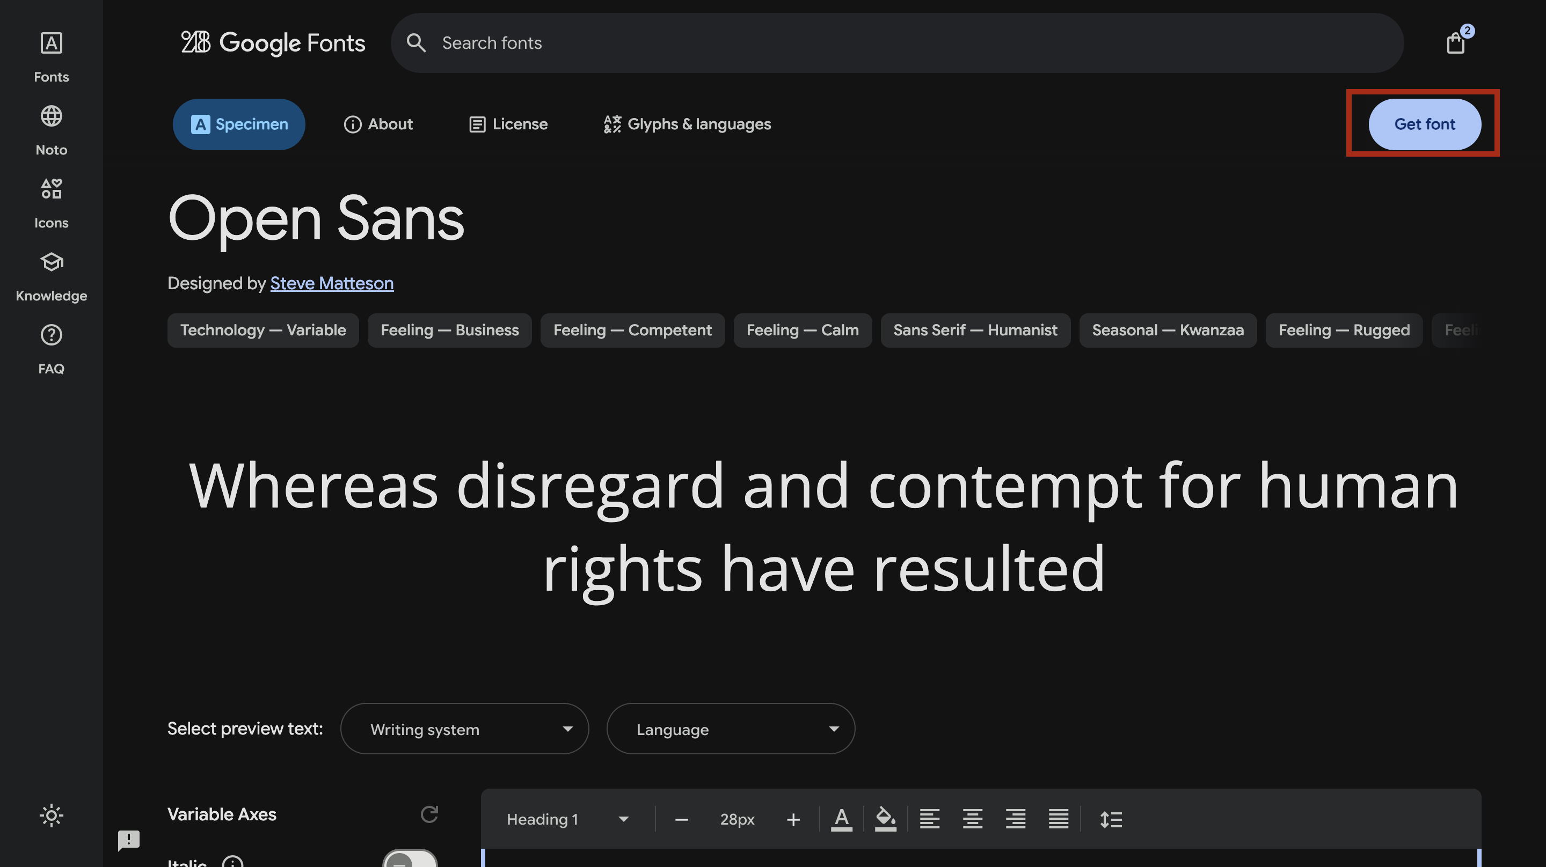
Task: Open the Heading 1 style dropdown
Action: 567,819
